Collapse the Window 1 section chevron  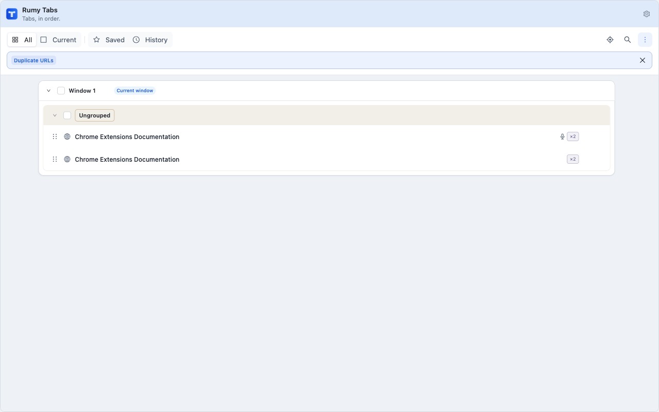point(48,91)
